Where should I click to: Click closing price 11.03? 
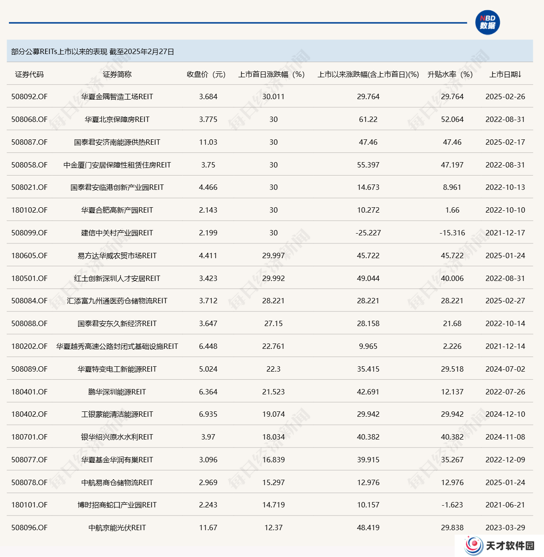tap(208, 142)
